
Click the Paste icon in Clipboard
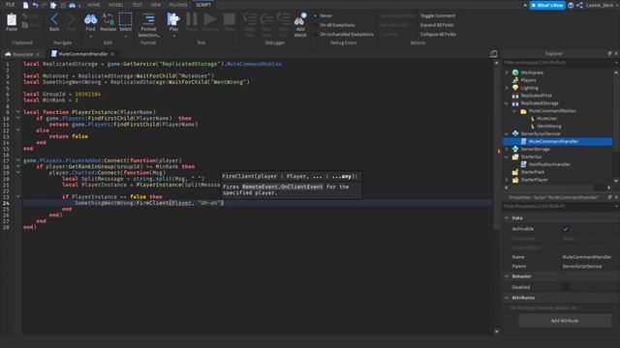(12, 19)
